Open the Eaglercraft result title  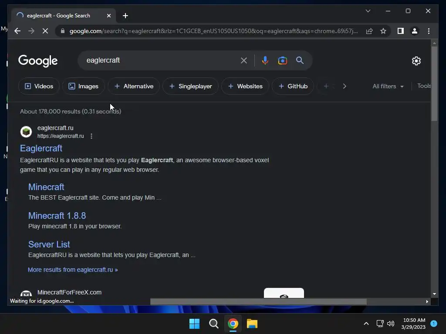41,148
